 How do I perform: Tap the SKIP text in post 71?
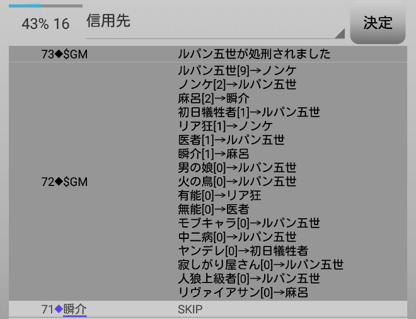[x=190, y=310]
